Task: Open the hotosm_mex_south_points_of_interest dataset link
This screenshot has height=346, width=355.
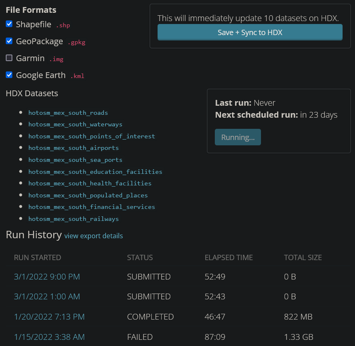Action: click(x=92, y=136)
